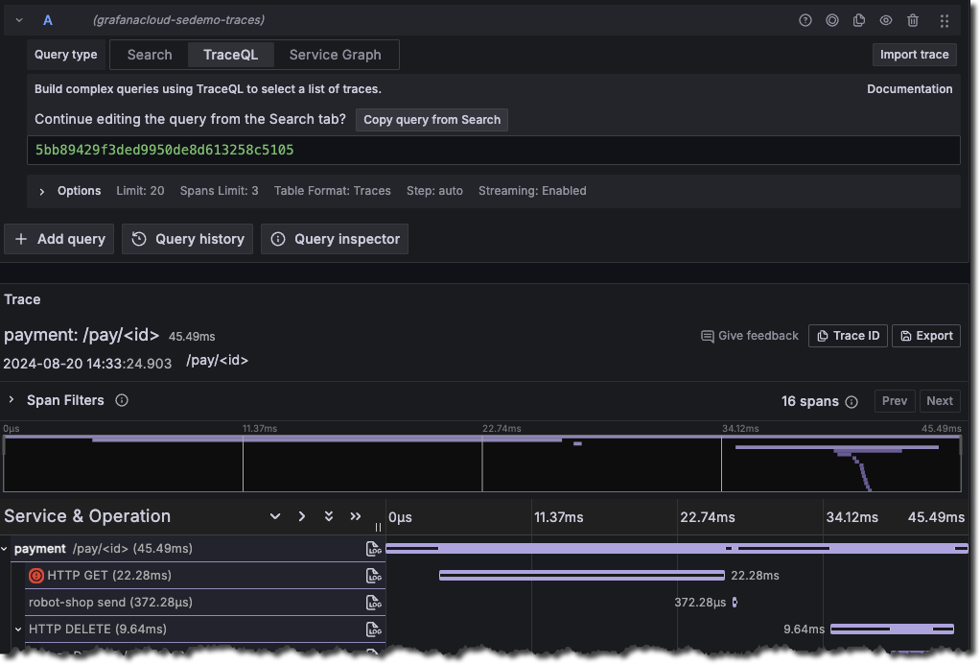Screen dimensions: 980x665
Task: Collapse query row A with its chevron
Action: (x=19, y=20)
